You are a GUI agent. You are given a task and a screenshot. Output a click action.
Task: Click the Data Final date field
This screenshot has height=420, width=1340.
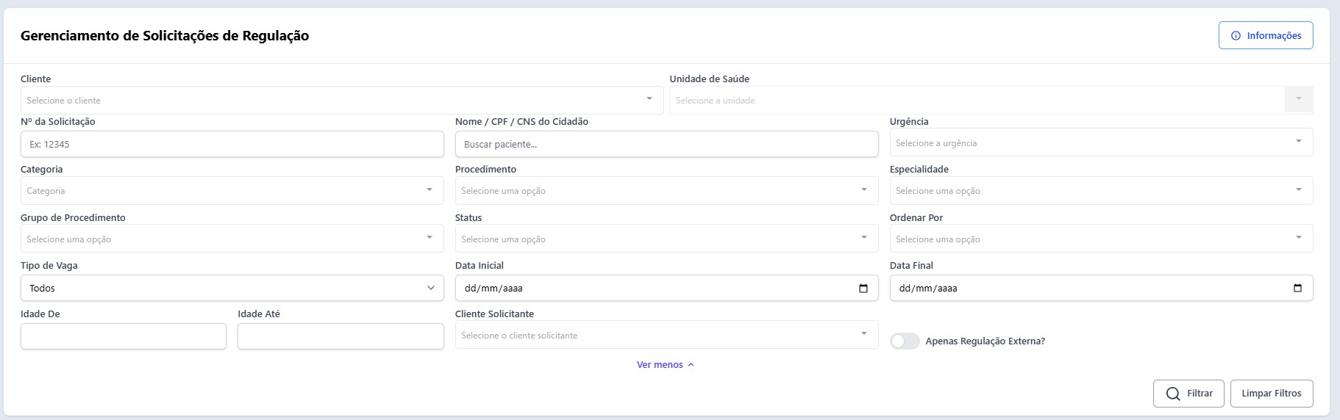tap(1101, 288)
